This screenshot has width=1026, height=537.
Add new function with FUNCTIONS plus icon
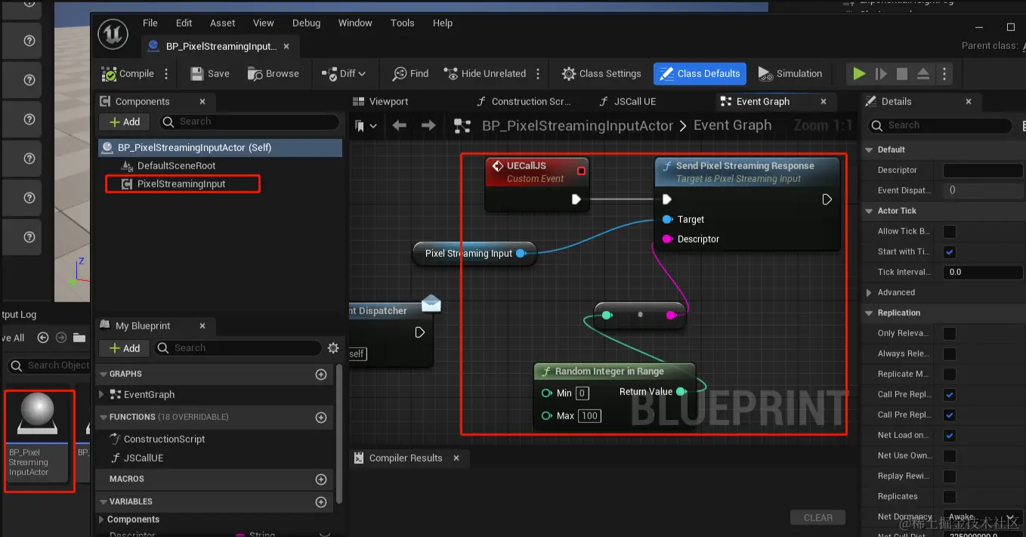(321, 417)
